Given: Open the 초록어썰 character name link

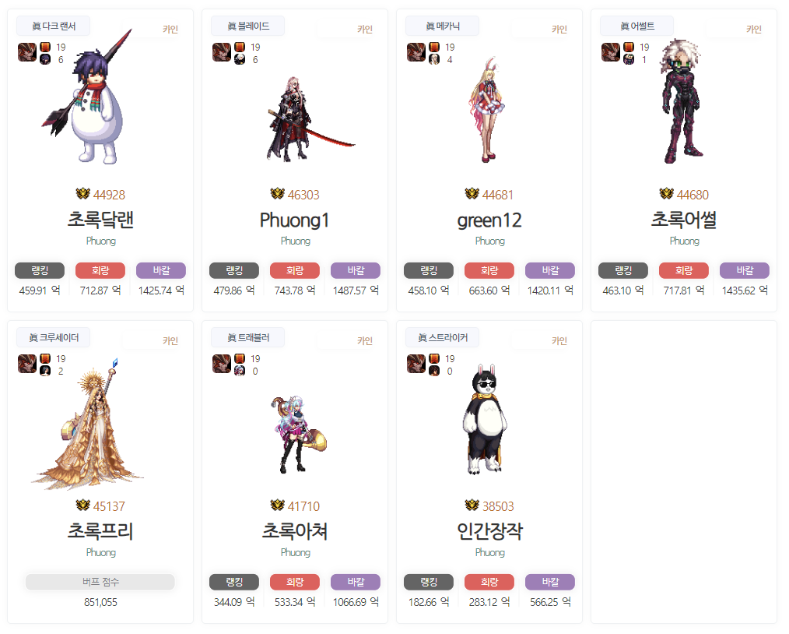Looking at the screenshot, I should coord(684,220).
